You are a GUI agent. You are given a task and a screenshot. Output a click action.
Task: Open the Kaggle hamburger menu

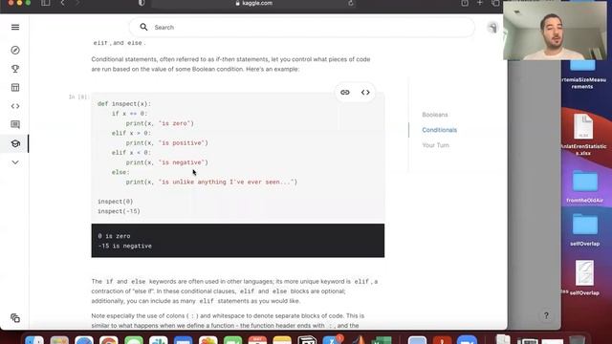click(15, 27)
